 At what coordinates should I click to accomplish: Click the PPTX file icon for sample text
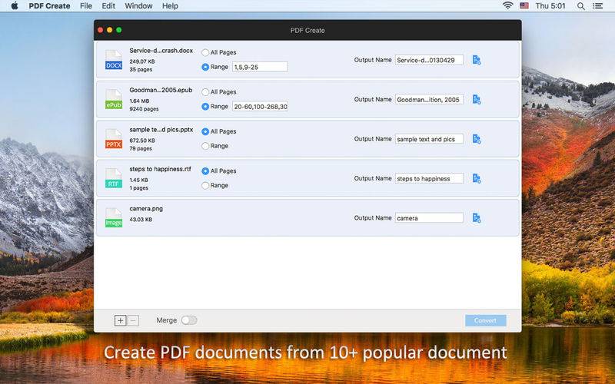114,139
